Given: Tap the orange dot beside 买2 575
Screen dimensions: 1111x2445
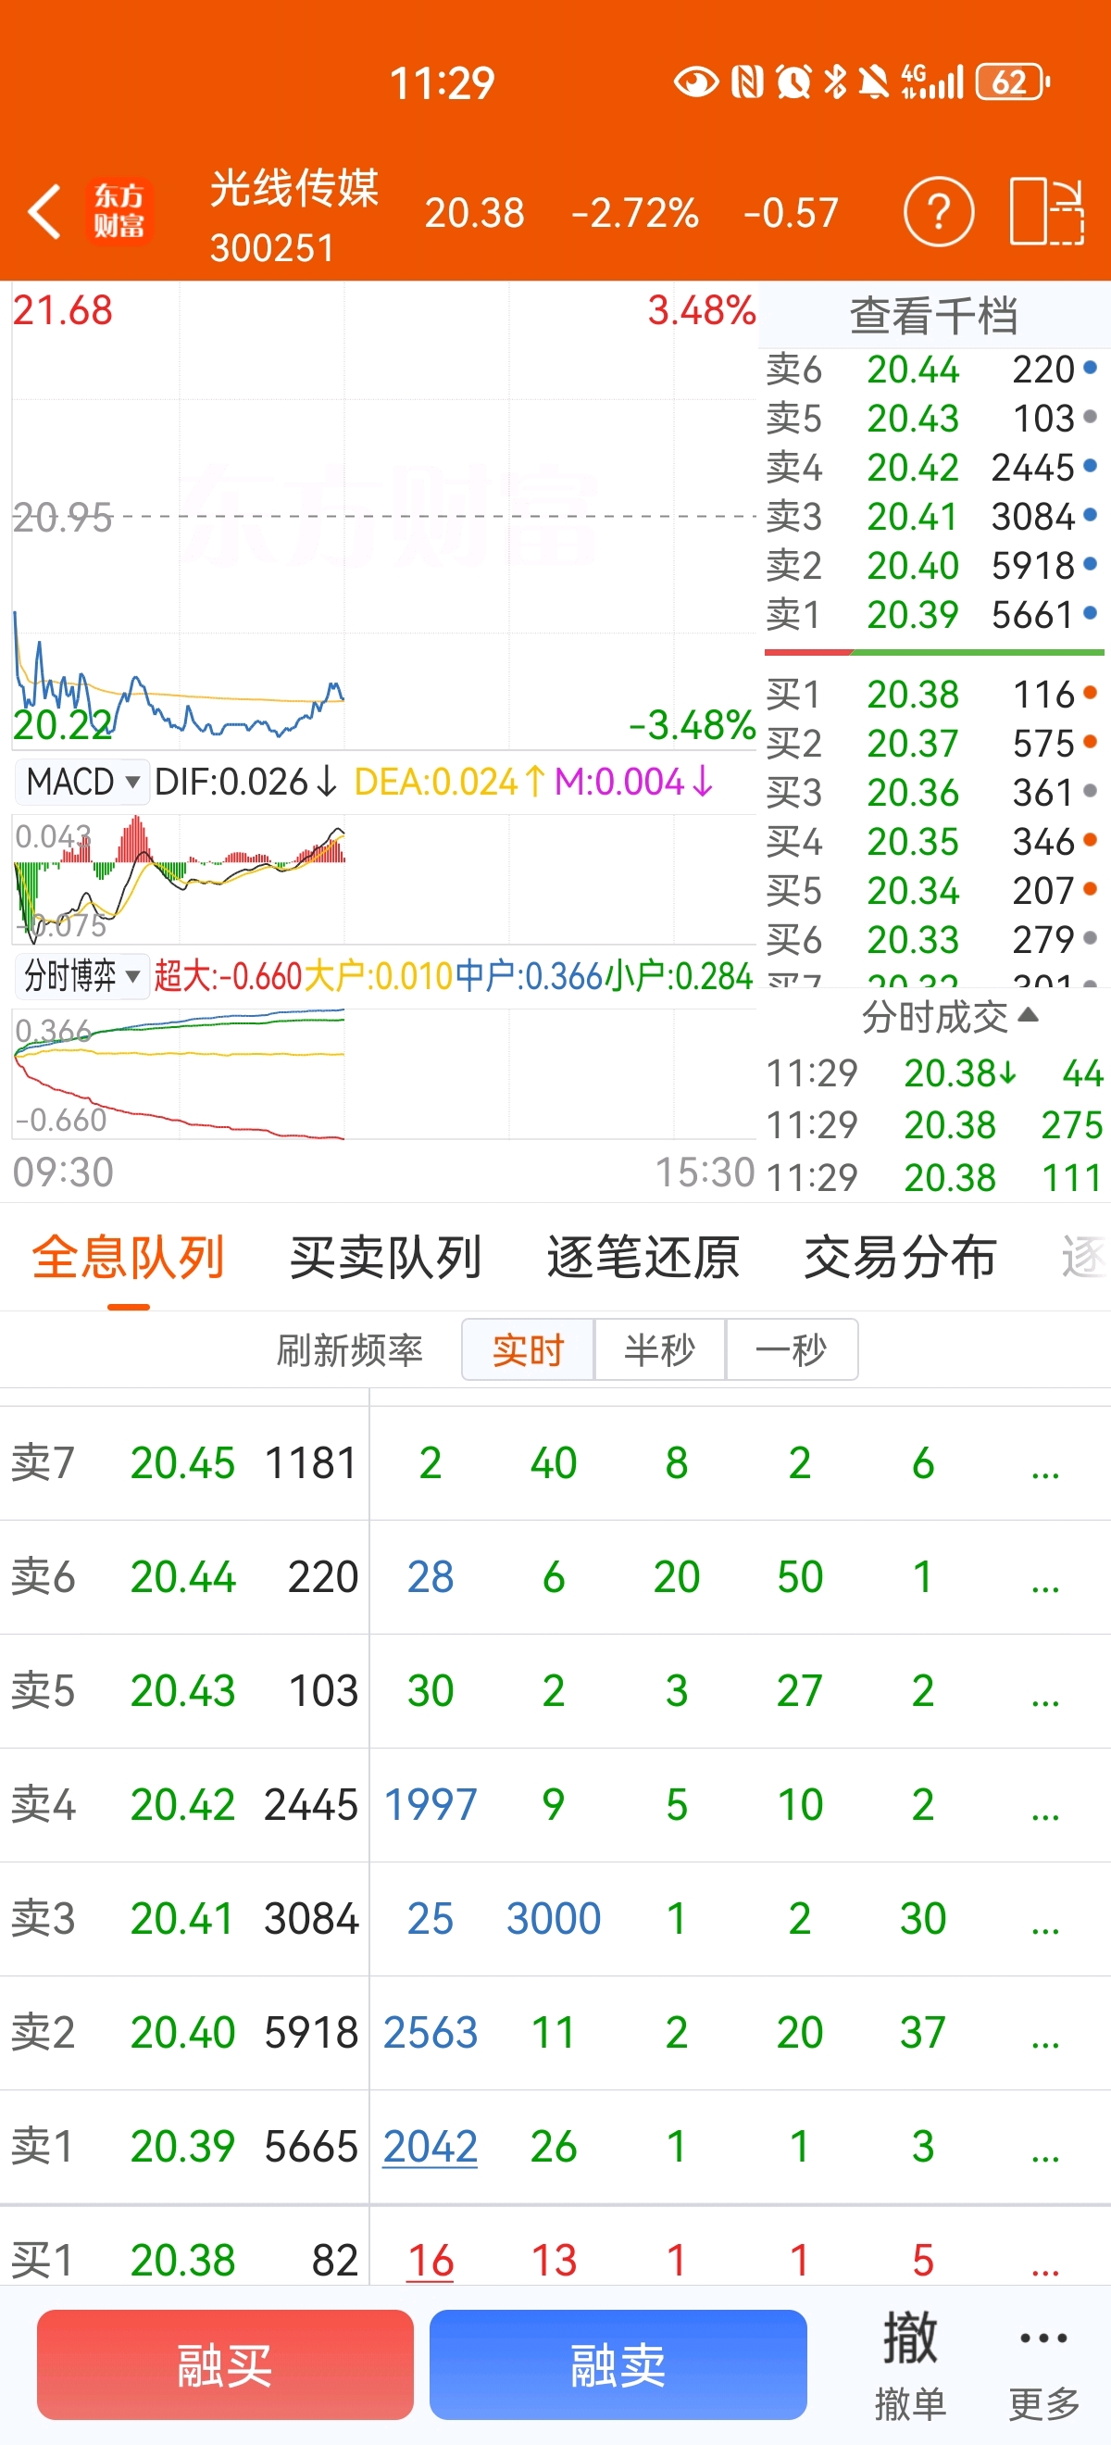Looking at the screenshot, I should [x=1090, y=742].
